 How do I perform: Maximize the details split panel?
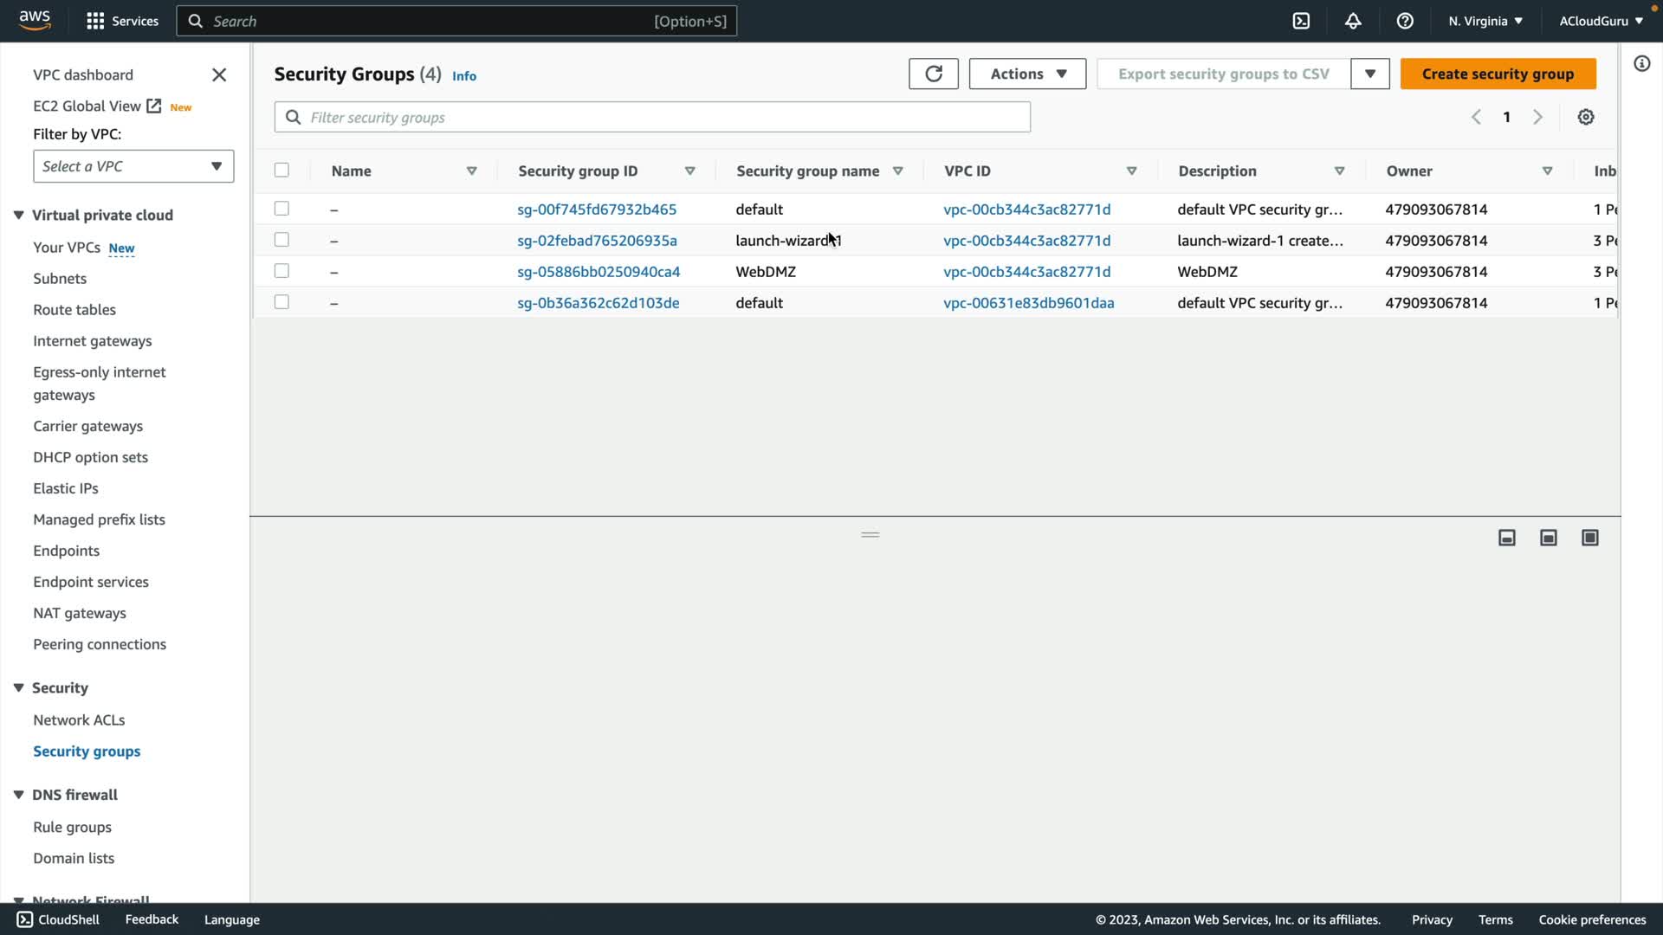point(1589,538)
